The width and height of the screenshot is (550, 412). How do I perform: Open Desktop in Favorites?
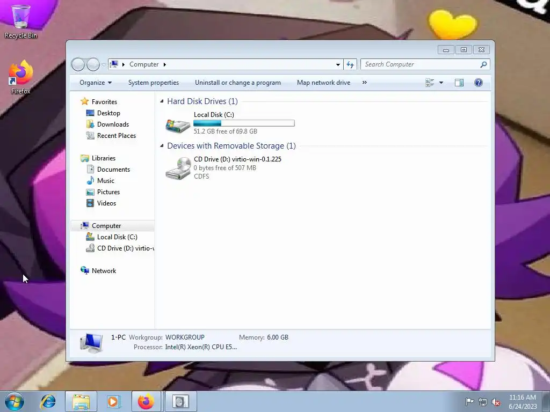[108, 113]
